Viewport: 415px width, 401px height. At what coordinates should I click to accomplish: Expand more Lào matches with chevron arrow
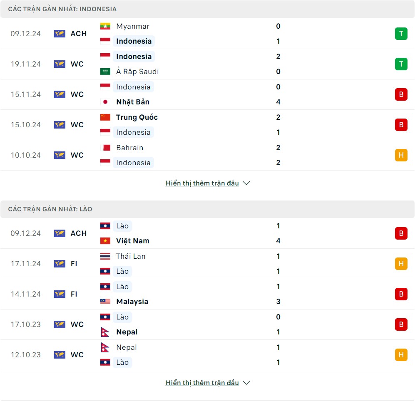tap(246, 383)
